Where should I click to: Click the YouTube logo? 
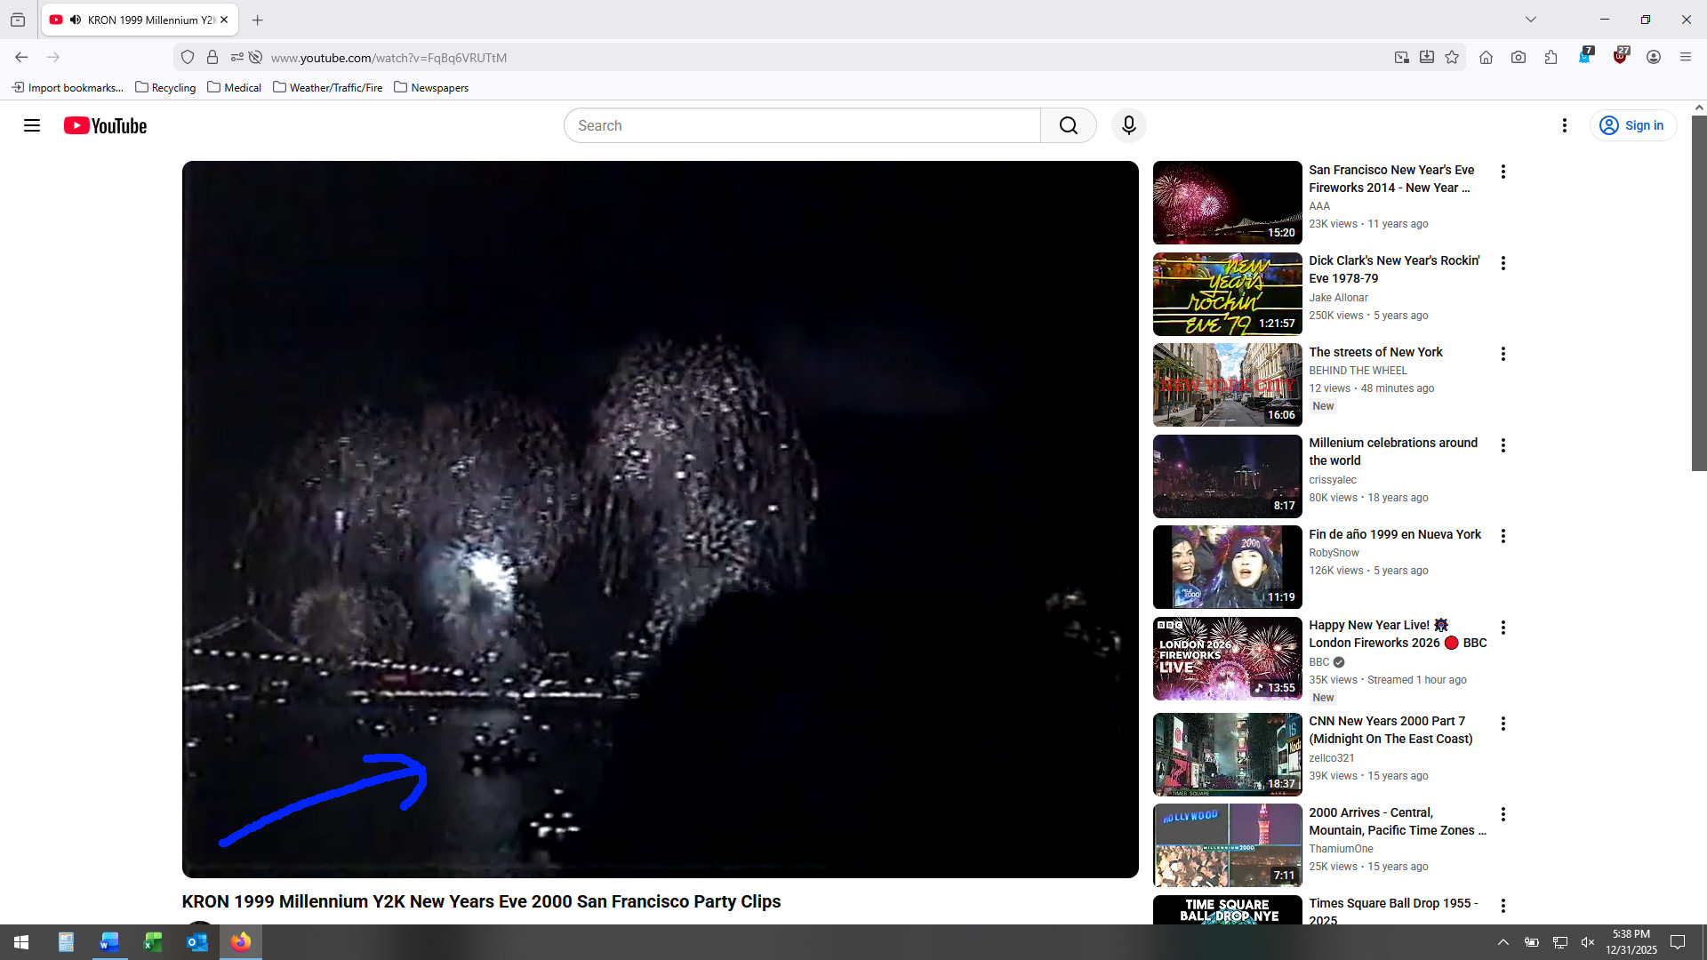tap(105, 125)
